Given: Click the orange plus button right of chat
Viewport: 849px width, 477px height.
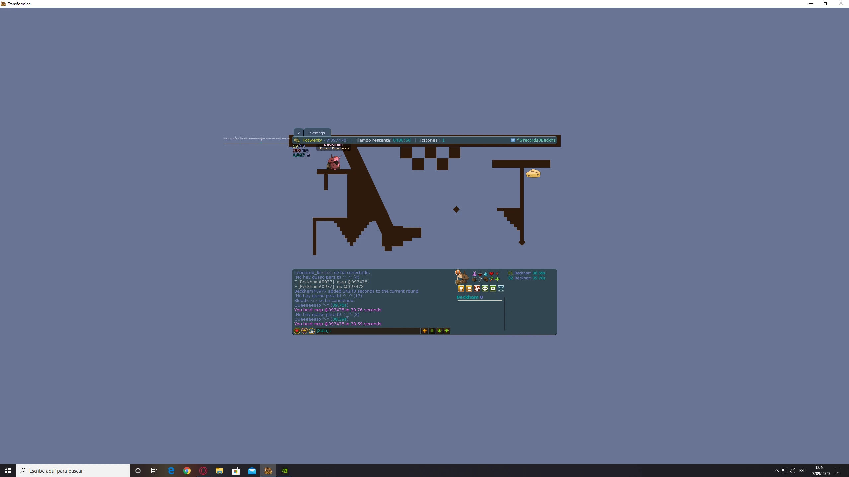Looking at the screenshot, I should pos(424,331).
